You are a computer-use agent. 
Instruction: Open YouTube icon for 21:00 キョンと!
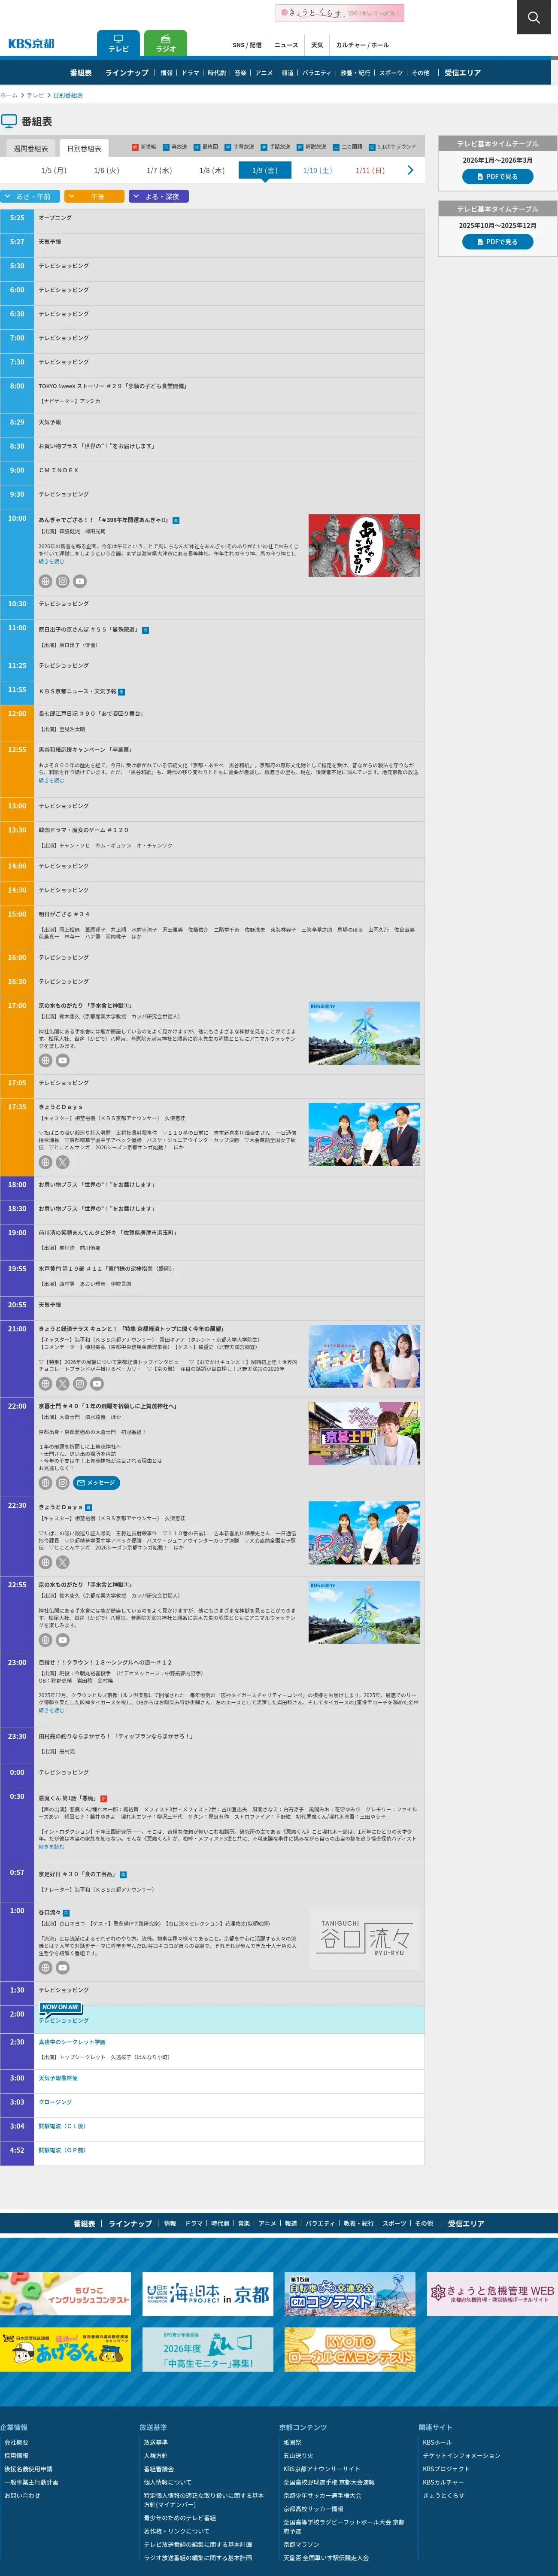(x=97, y=1384)
